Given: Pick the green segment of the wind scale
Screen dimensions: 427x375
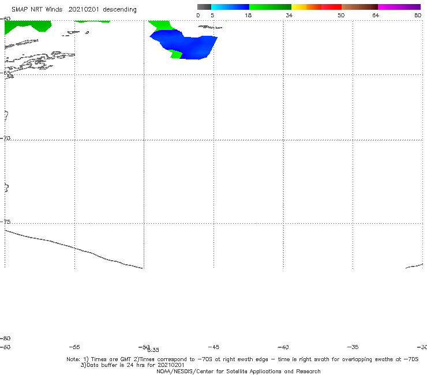Looking at the screenshot, I should click(x=270, y=7).
